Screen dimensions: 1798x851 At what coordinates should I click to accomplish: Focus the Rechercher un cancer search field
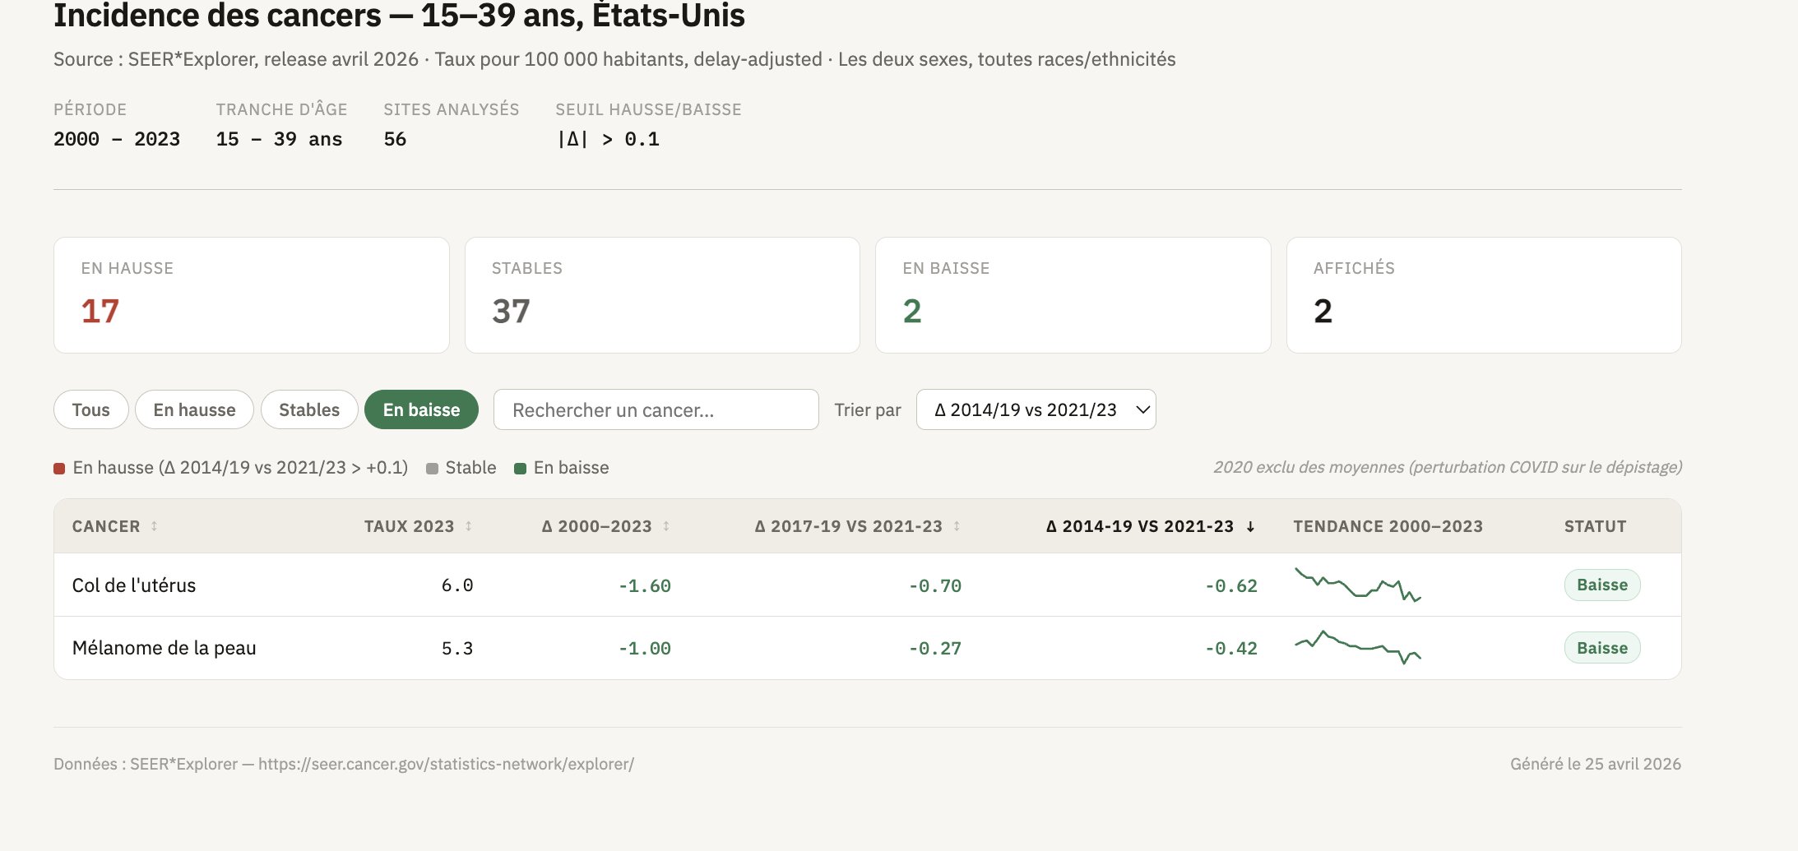[x=656, y=409]
